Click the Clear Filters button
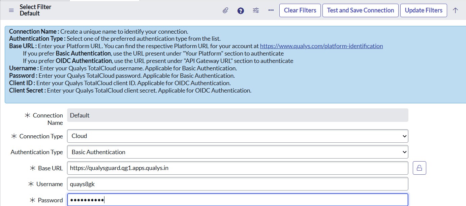The image size is (466, 206). tap(300, 10)
